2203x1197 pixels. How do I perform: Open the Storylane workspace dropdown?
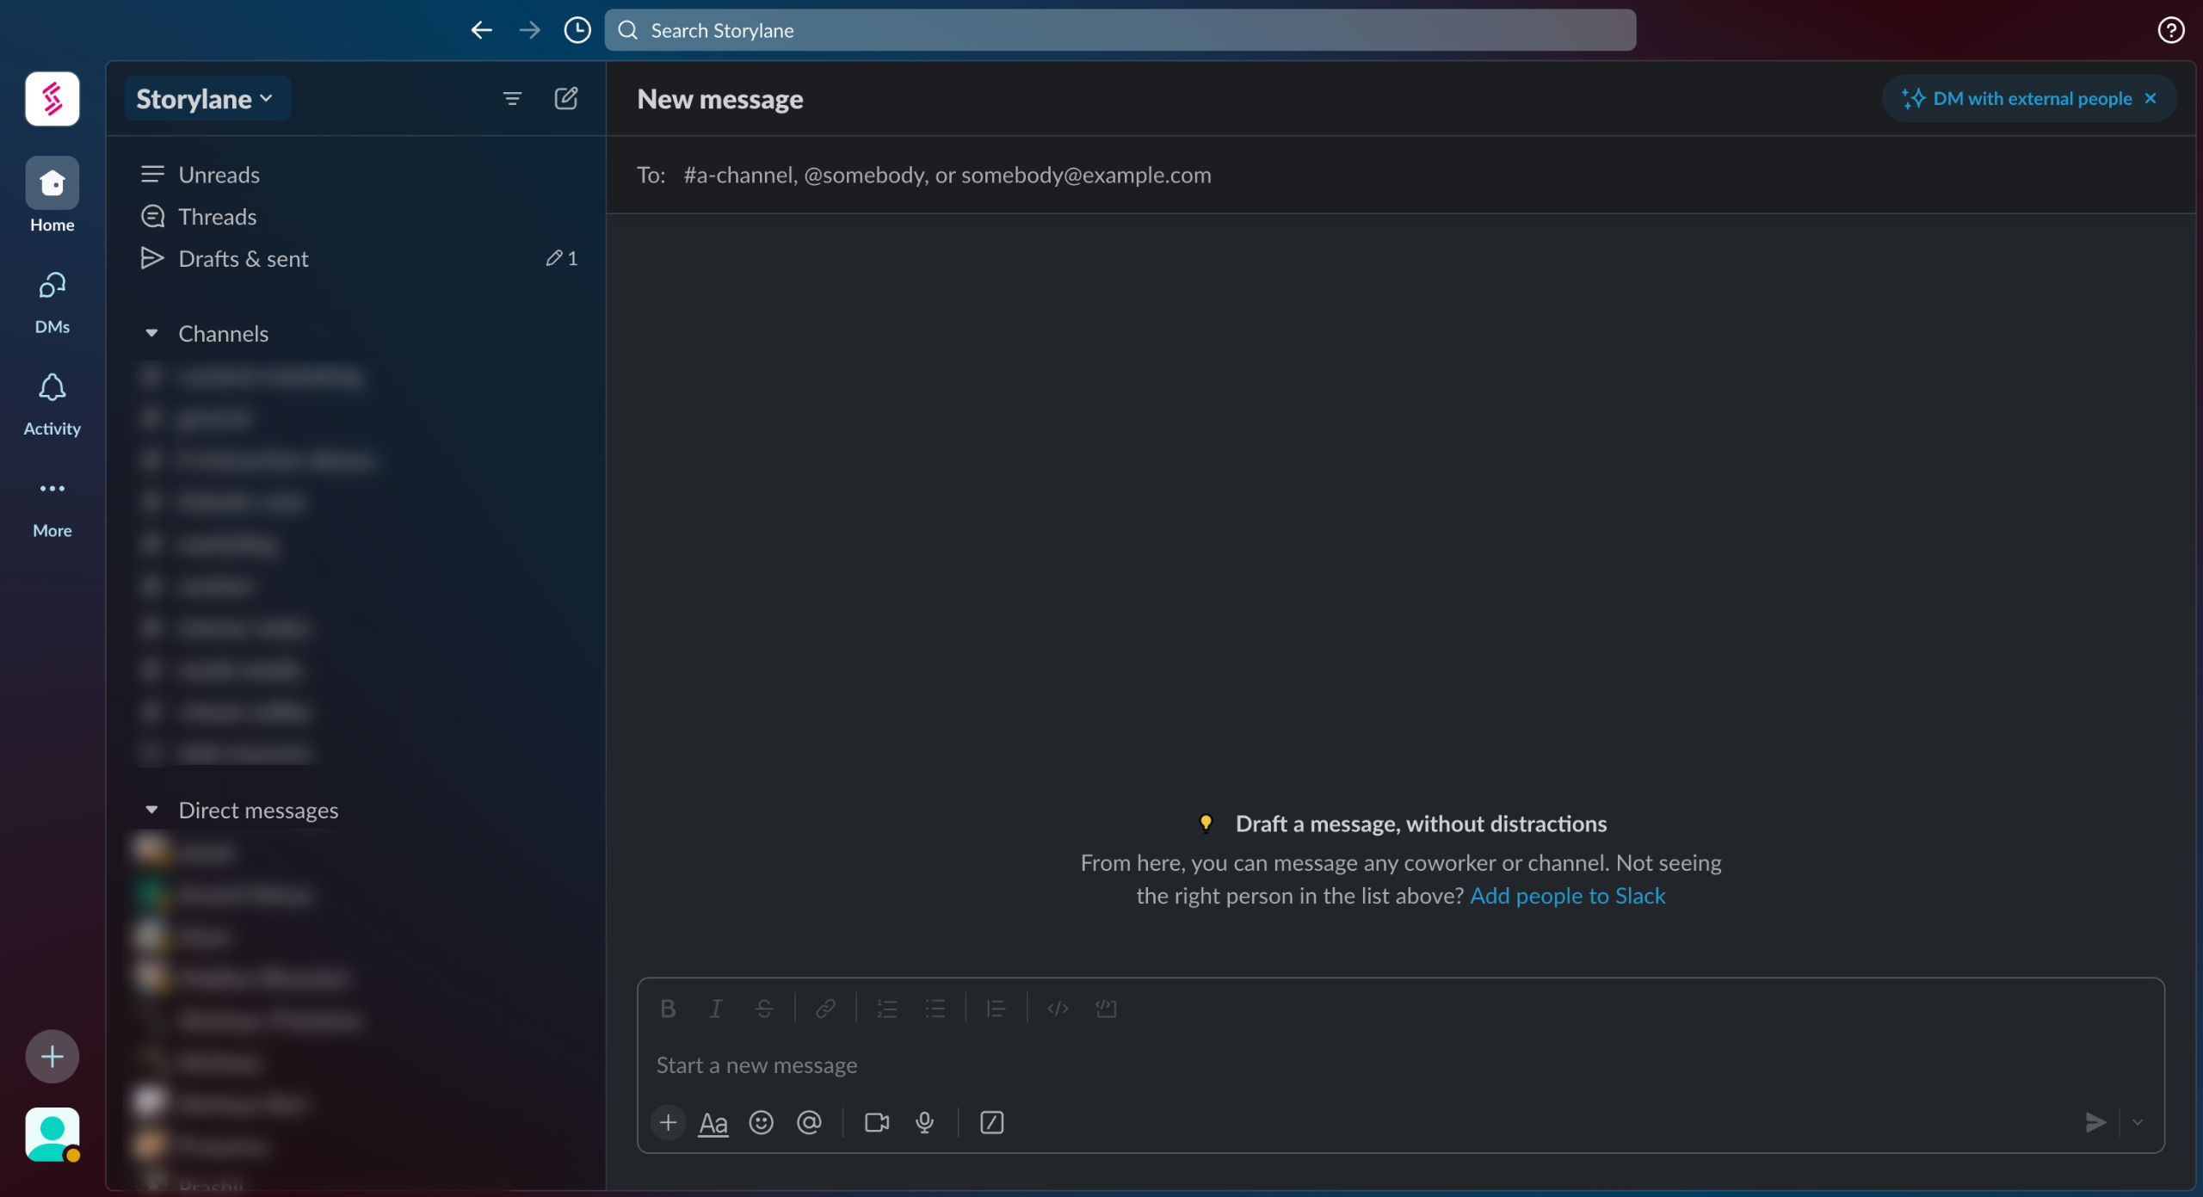click(x=206, y=99)
